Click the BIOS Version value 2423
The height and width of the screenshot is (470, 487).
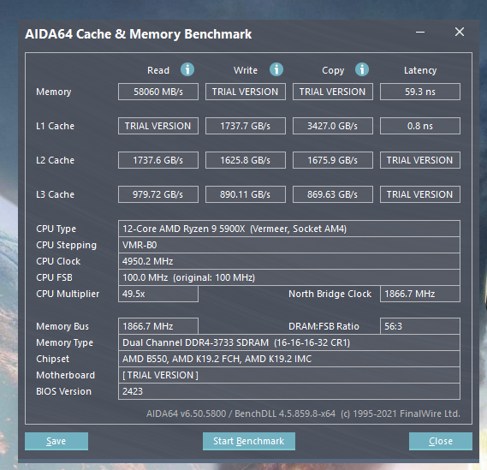289,391
